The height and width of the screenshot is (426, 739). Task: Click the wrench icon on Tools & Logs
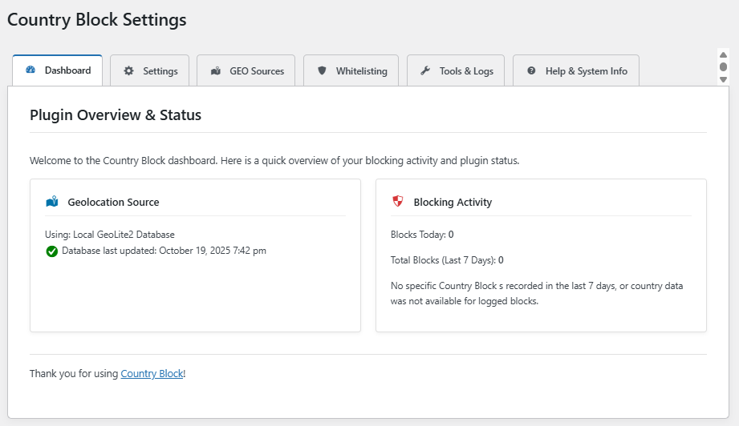click(425, 70)
